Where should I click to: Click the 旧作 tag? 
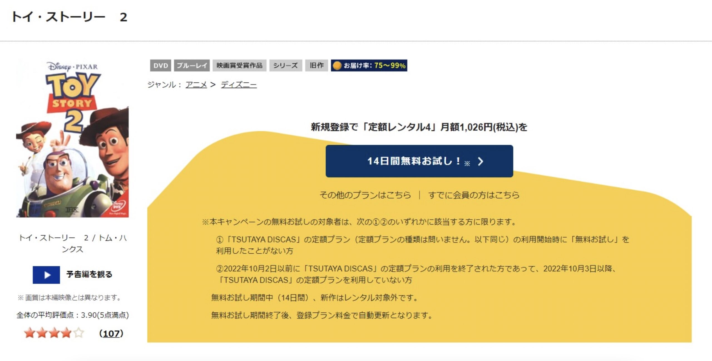(317, 65)
